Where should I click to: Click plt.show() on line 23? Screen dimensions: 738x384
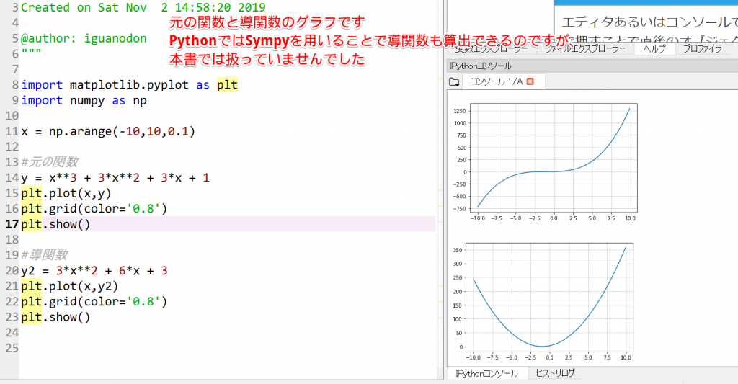point(55,317)
